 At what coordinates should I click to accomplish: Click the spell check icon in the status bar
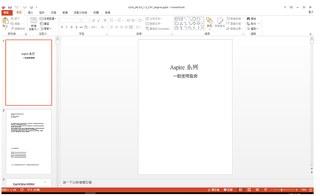tap(22, 190)
